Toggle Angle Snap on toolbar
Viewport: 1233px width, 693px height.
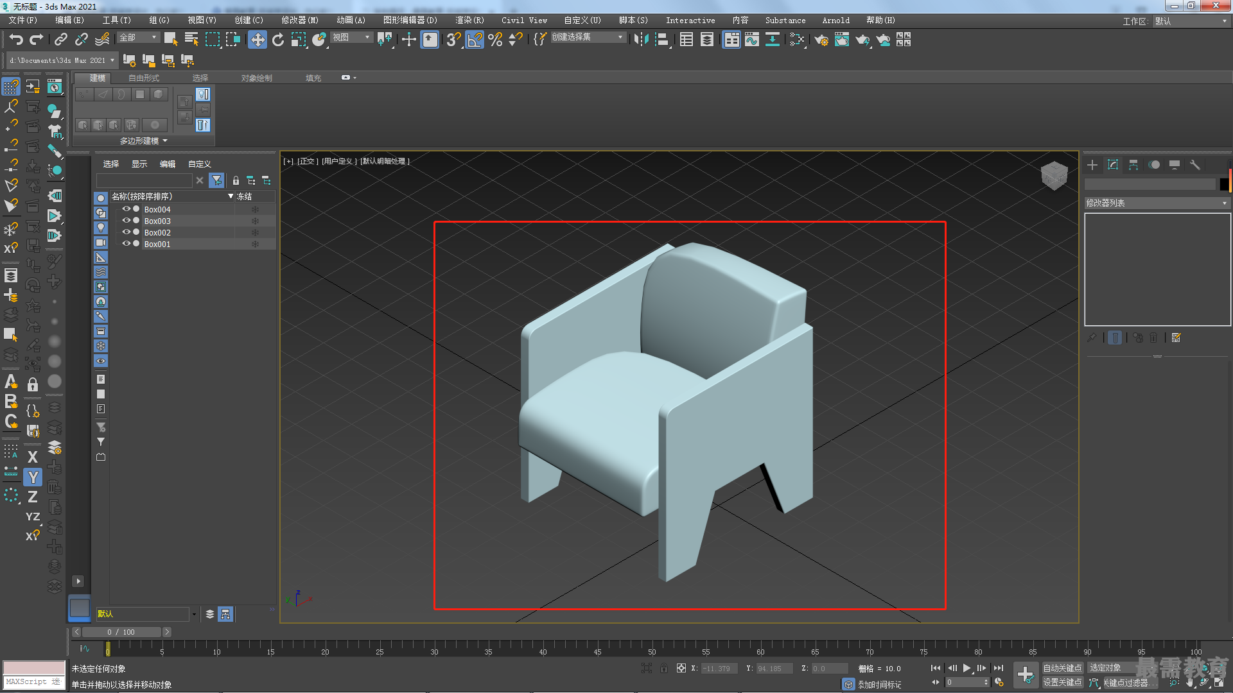click(475, 40)
